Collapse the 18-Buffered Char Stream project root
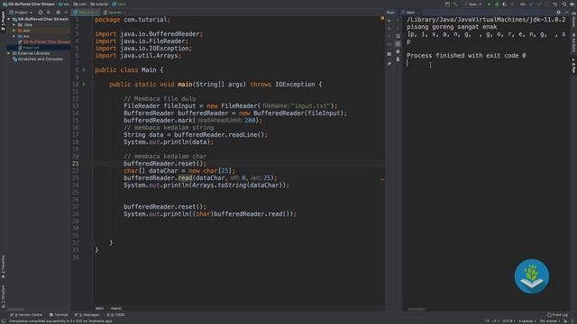 (x=9, y=19)
